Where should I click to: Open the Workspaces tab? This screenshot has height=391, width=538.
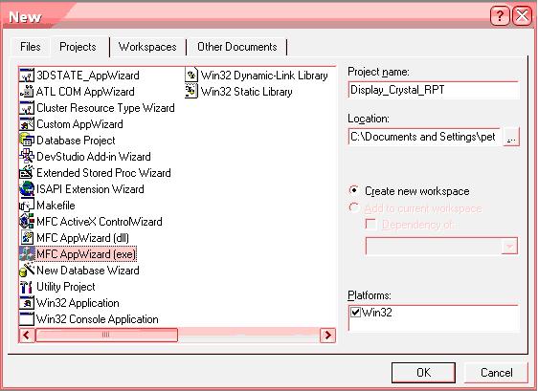[147, 47]
